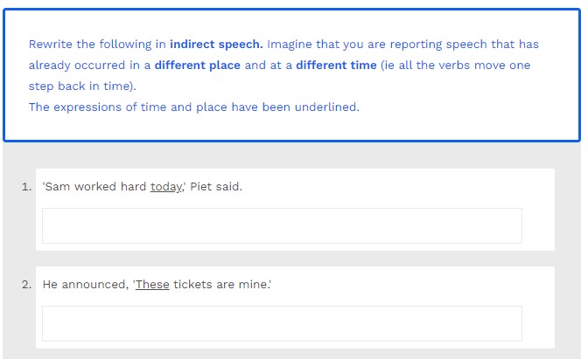Screen dimensions: 588x359
Task: Click the answer field under question 1
Action: tap(282, 225)
